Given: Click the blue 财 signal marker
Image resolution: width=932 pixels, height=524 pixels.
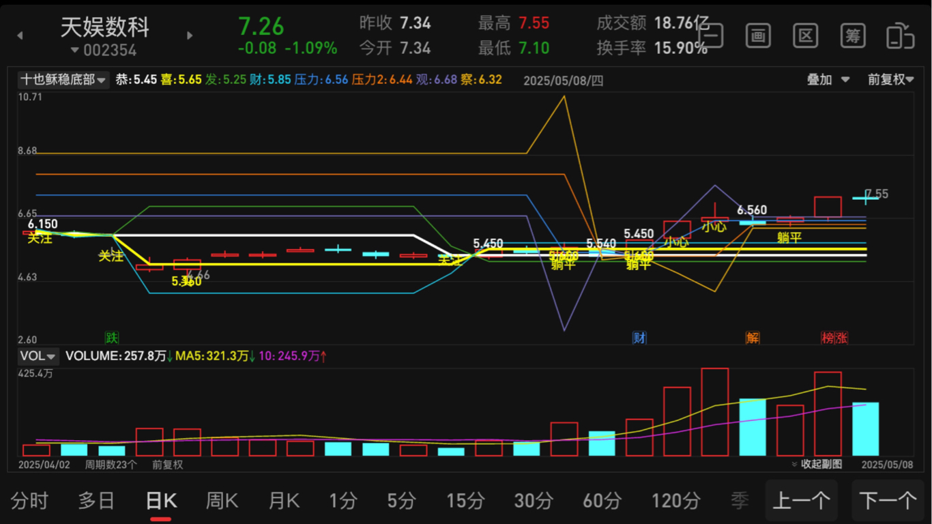Looking at the screenshot, I should click(639, 338).
